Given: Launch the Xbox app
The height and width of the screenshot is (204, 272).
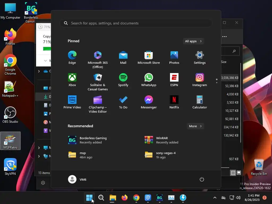Looking at the screenshot, I should tap(72, 80).
